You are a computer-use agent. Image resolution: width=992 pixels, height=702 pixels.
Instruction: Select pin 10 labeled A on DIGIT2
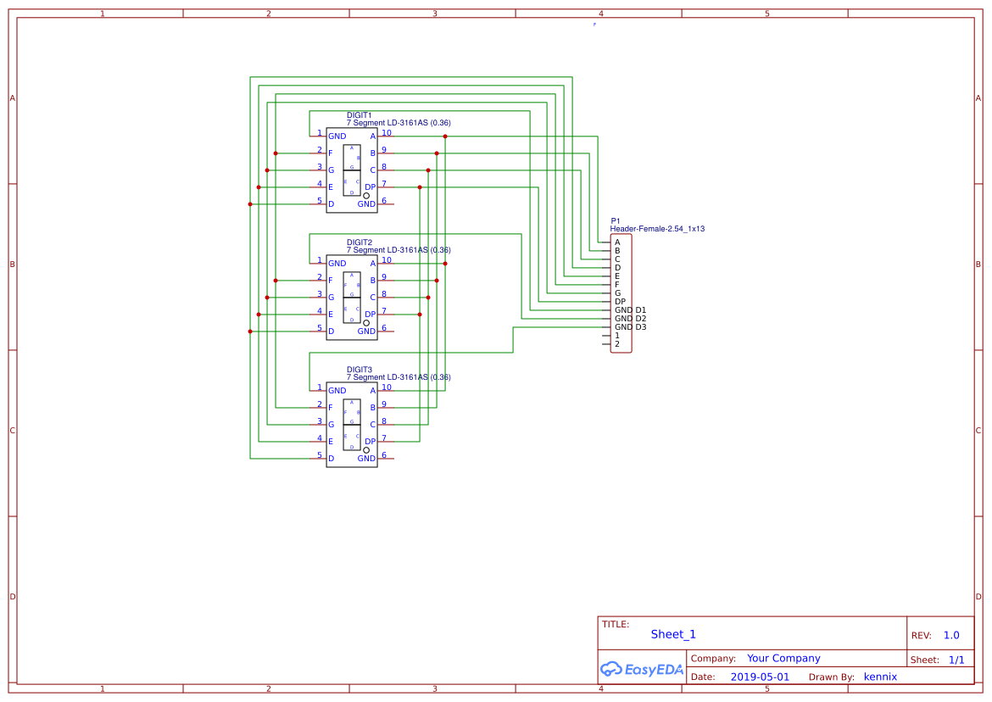[384, 263]
